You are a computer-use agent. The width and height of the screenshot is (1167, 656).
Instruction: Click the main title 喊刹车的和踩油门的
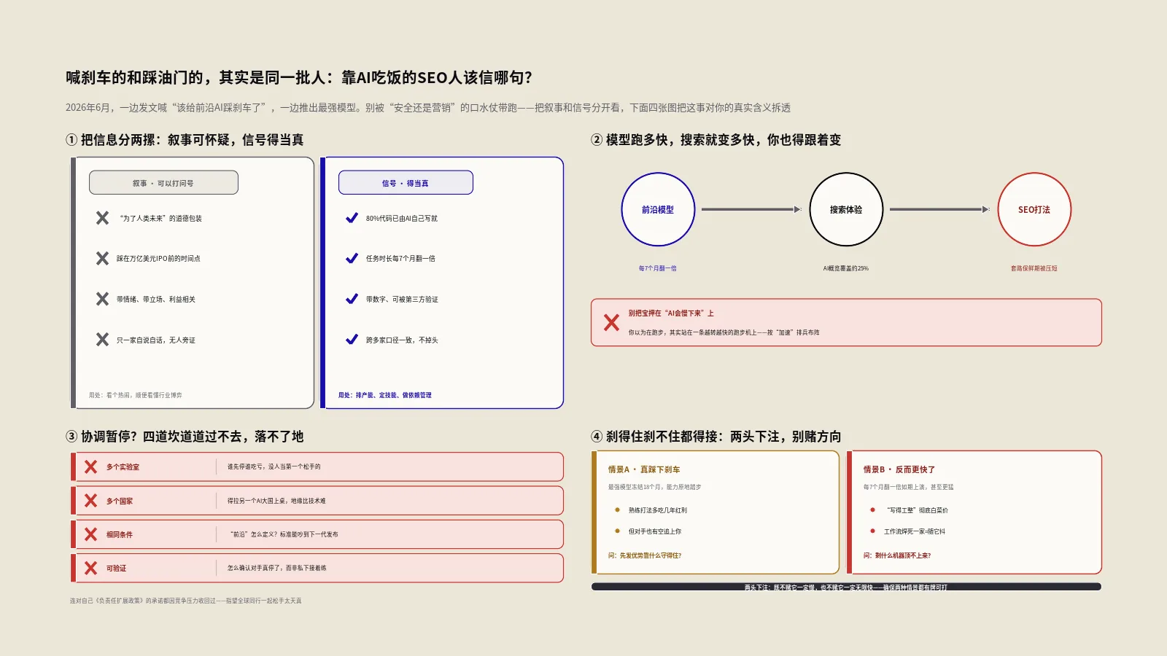(x=299, y=77)
